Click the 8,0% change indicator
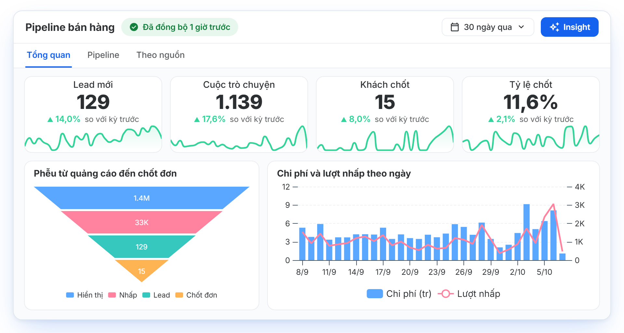Screen dimensions: 624x333 [x=356, y=119]
